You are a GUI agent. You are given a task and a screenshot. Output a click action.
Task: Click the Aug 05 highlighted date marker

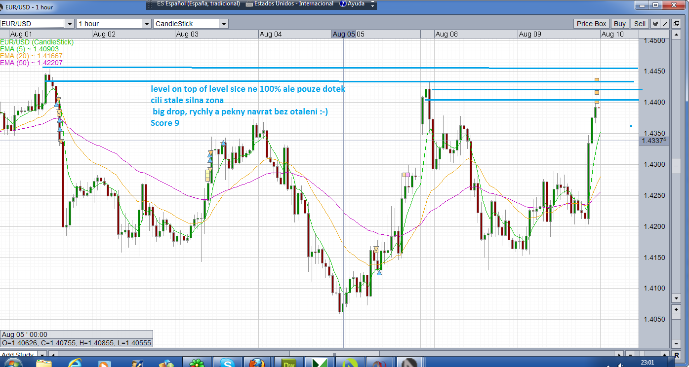tap(343, 34)
